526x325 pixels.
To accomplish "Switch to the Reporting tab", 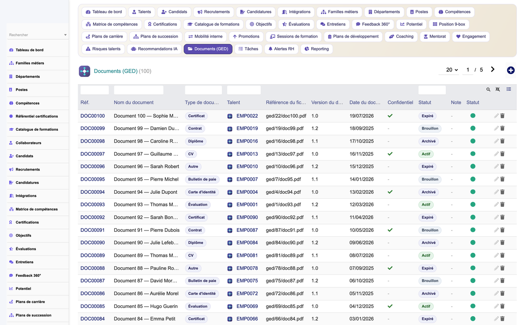I will click(316, 49).
